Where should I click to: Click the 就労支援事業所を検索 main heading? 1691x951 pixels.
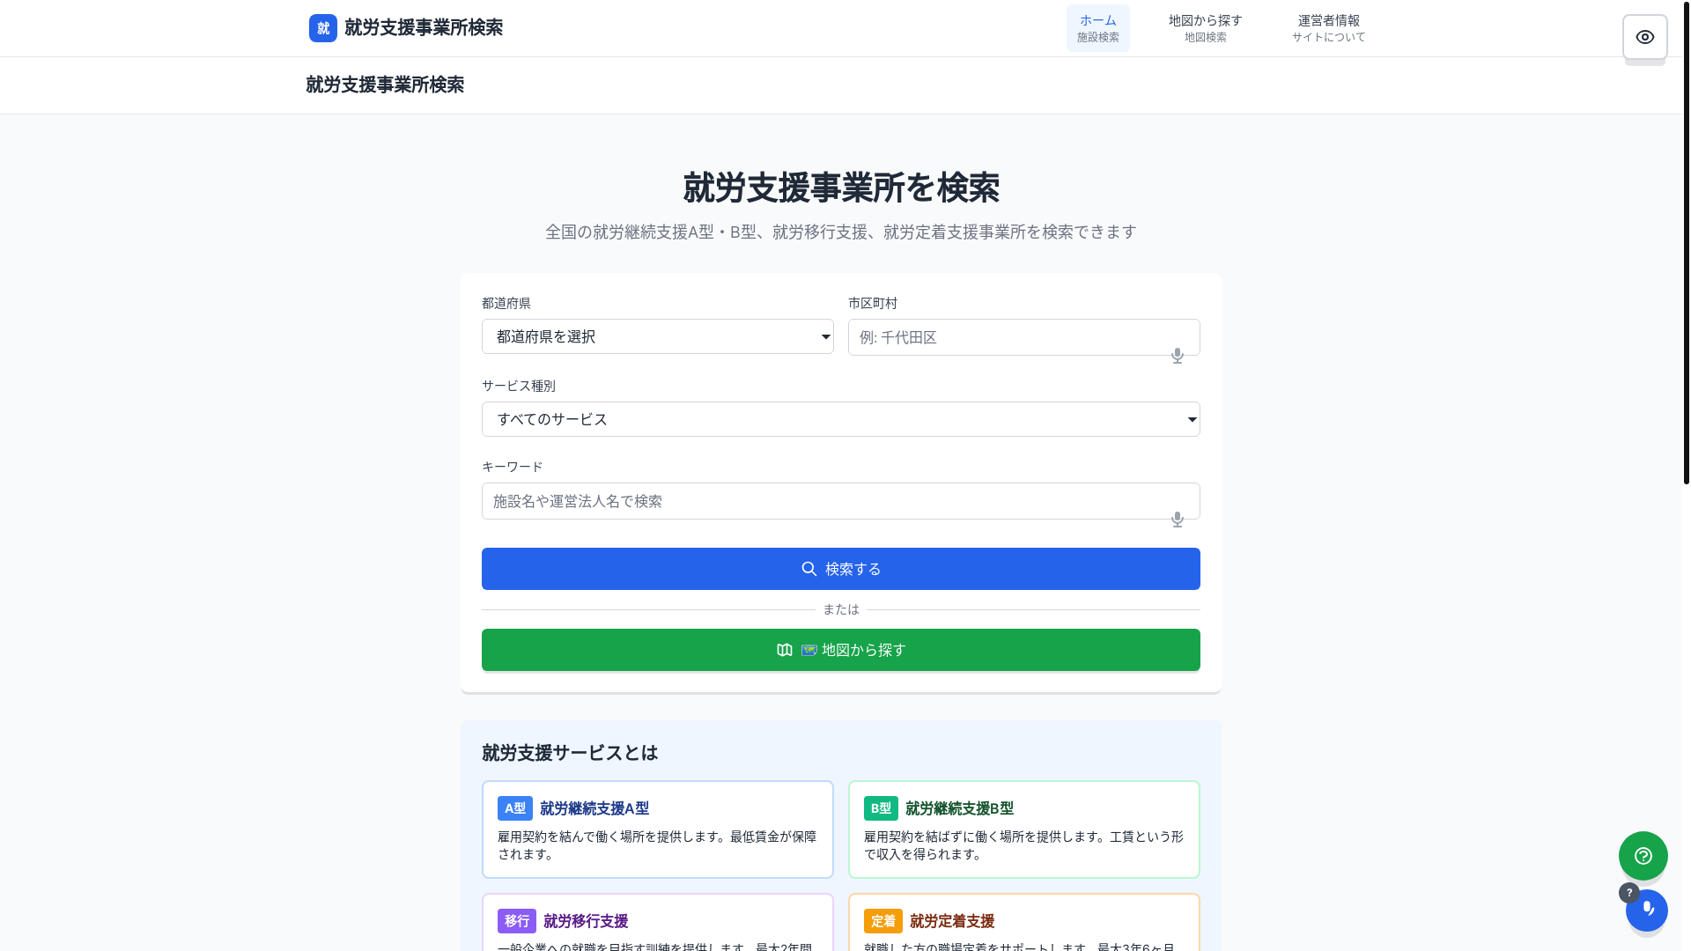841,188
